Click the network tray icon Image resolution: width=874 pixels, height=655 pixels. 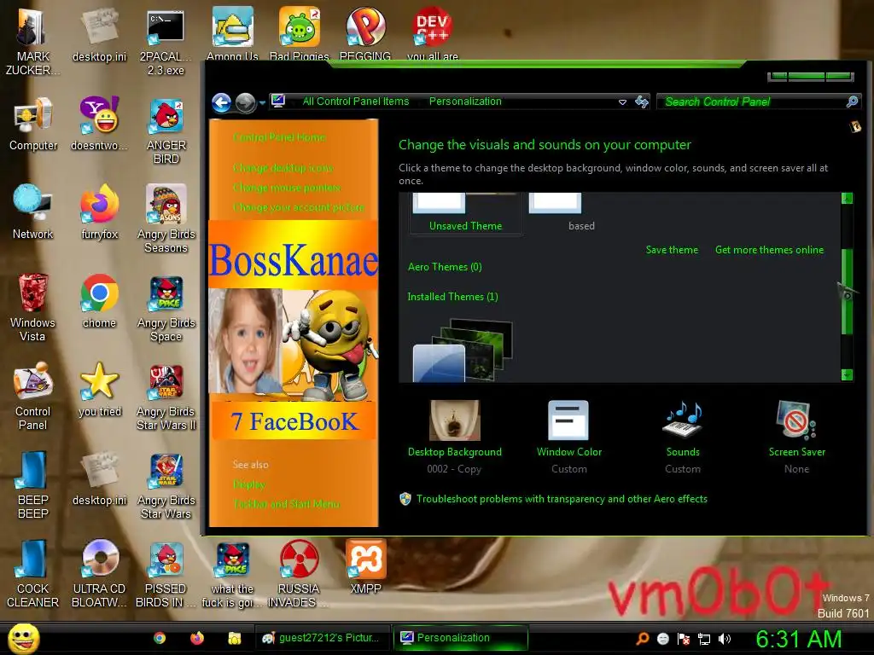point(704,639)
